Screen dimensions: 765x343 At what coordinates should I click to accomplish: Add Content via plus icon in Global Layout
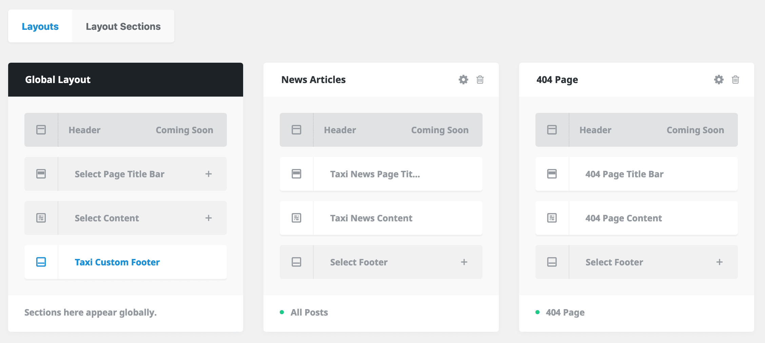point(209,218)
